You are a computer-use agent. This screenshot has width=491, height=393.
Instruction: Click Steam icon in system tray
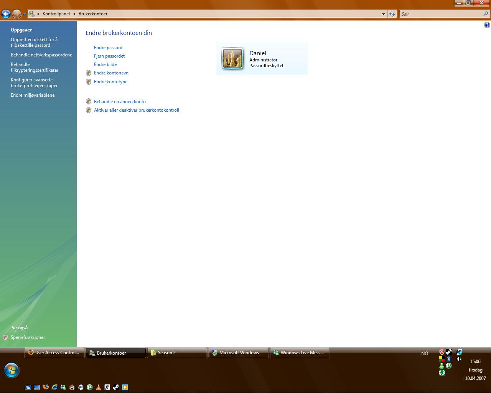449,352
